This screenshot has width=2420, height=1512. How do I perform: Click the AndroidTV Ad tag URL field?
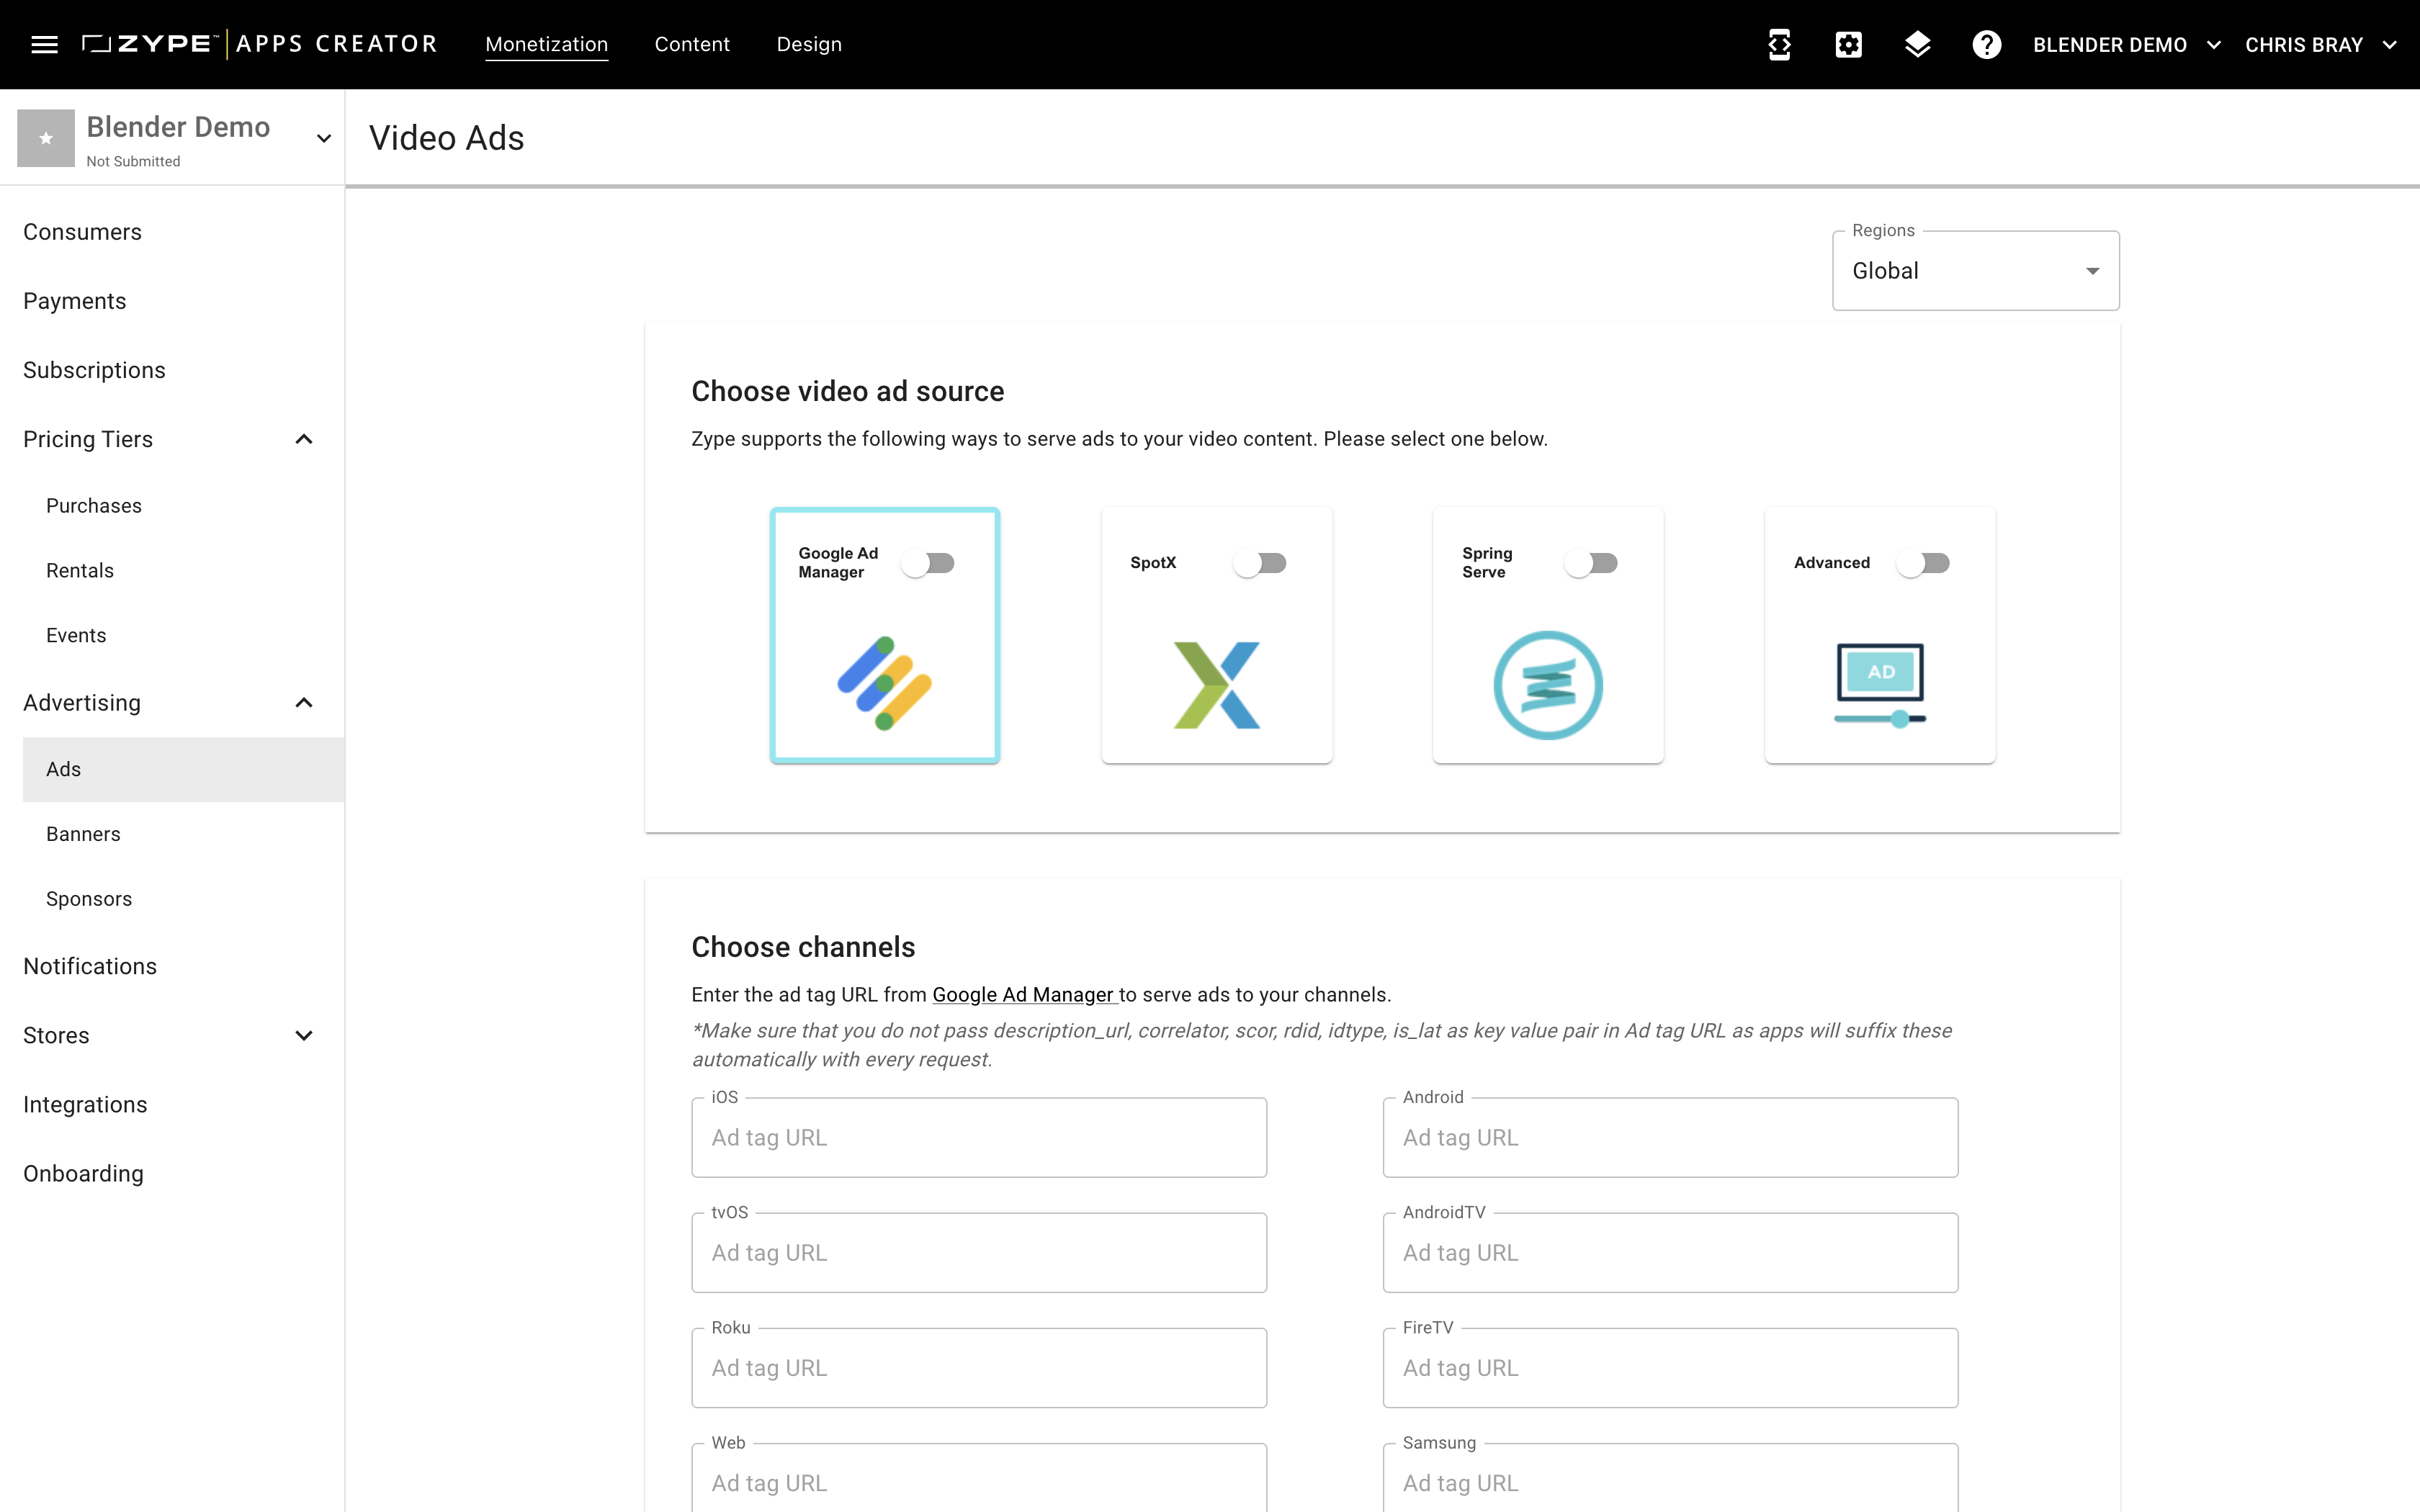[1670, 1253]
